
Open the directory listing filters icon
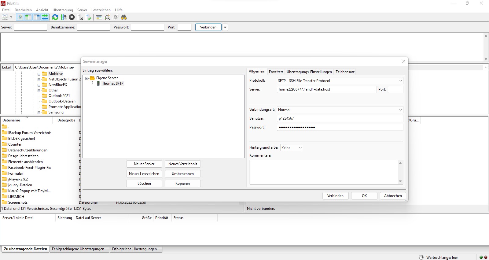[x=99, y=17]
